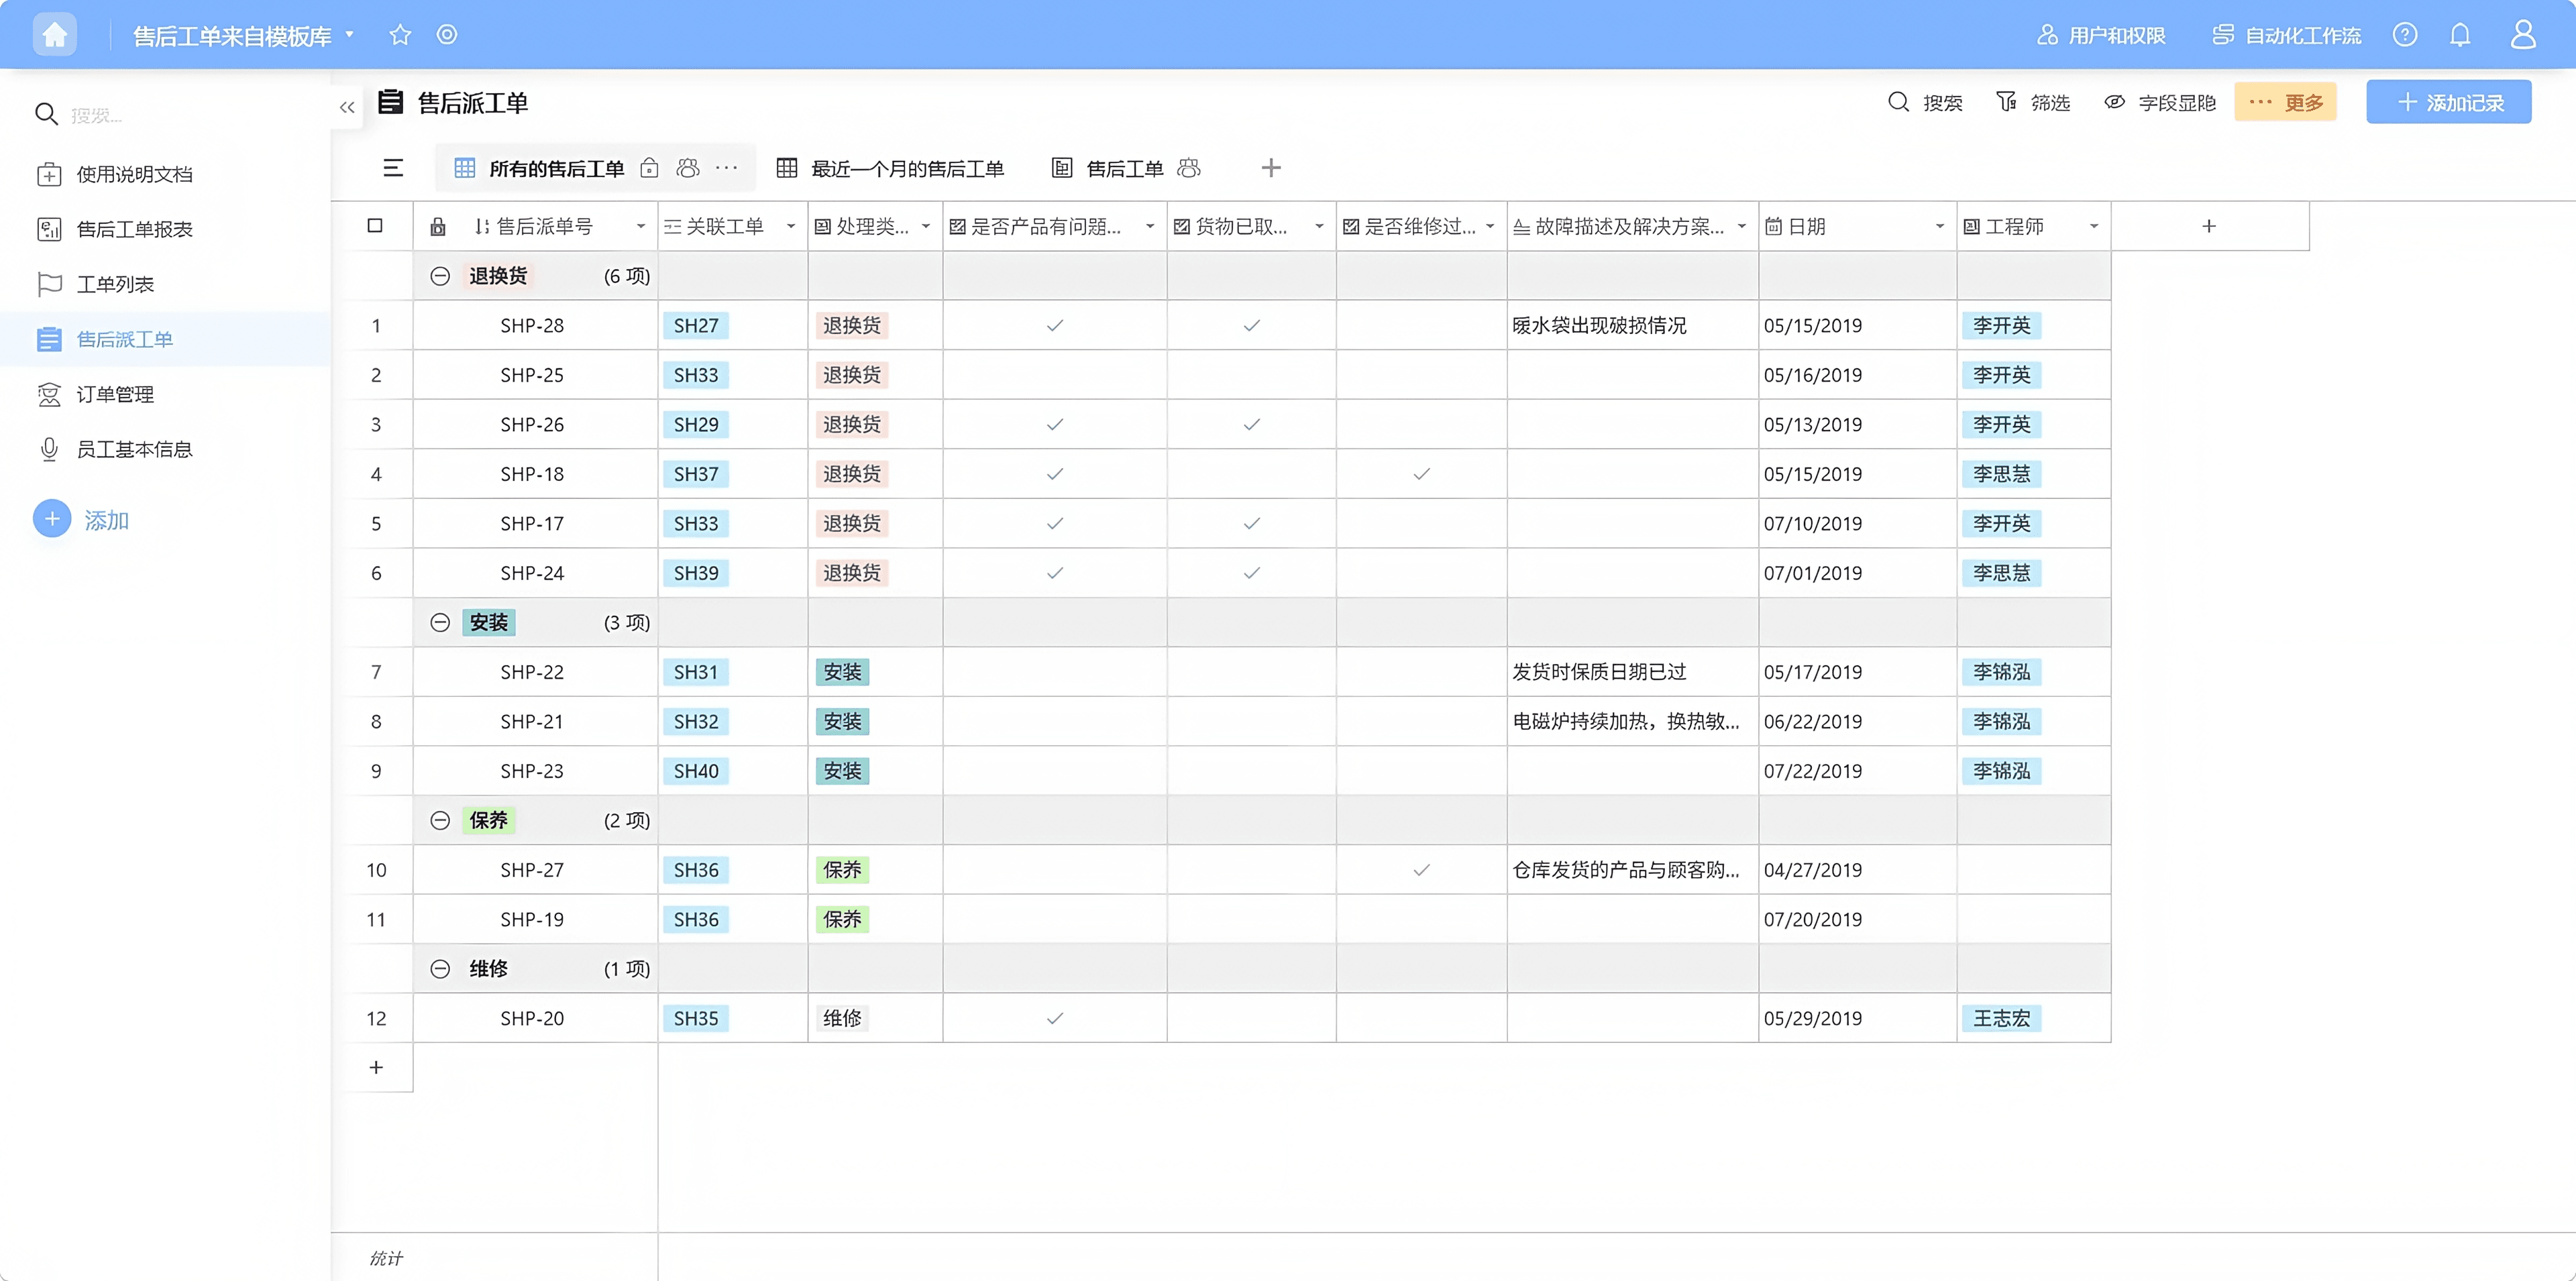Open 自动化工作流 menu

[x=2286, y=36]
